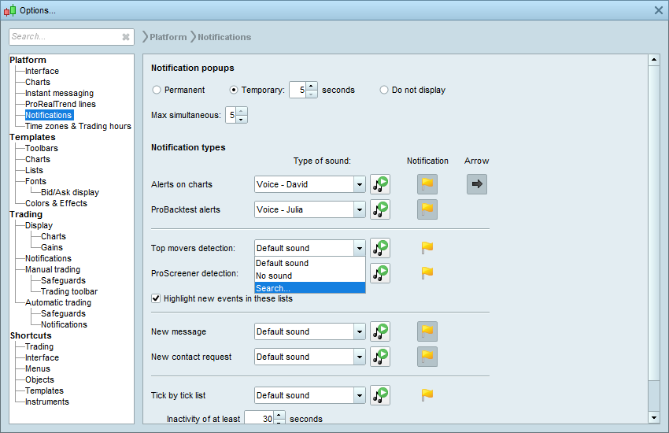
Task: Toggle the Alerts on charts notification flag
Action: click(427, 184)
